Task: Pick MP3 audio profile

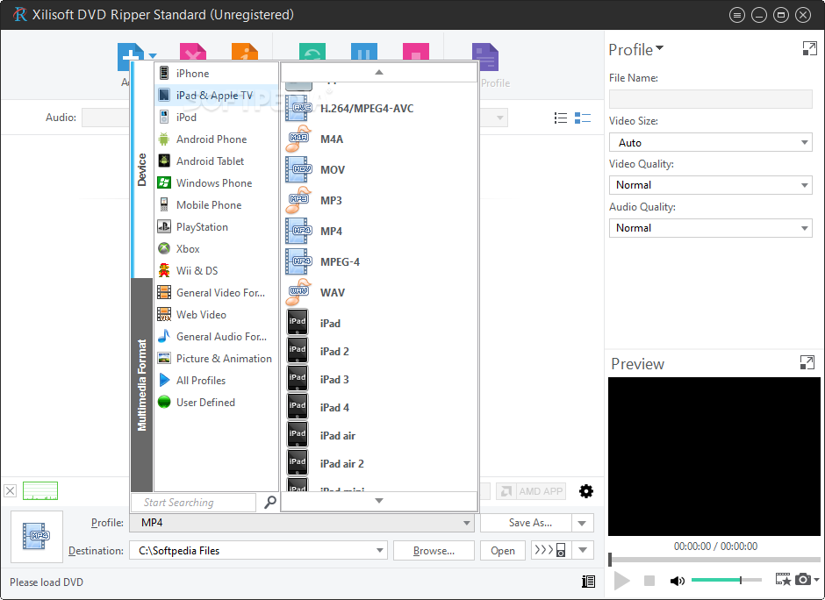Action: (x=379, y=200)
